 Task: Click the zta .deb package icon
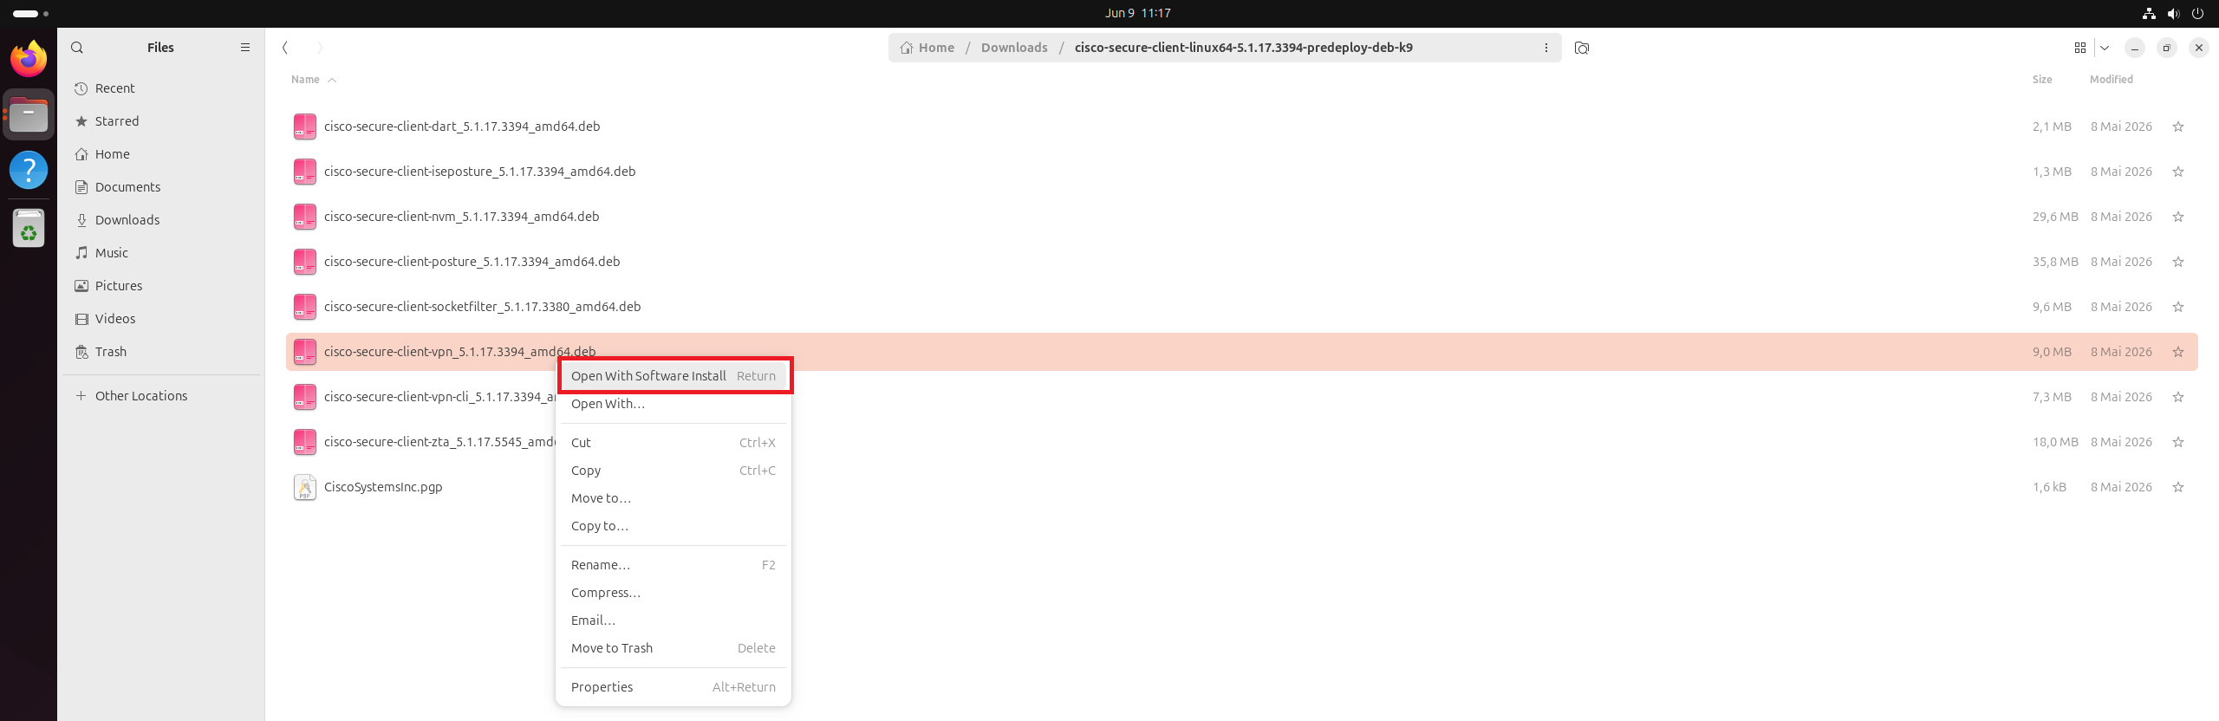[x=305, y=442]
